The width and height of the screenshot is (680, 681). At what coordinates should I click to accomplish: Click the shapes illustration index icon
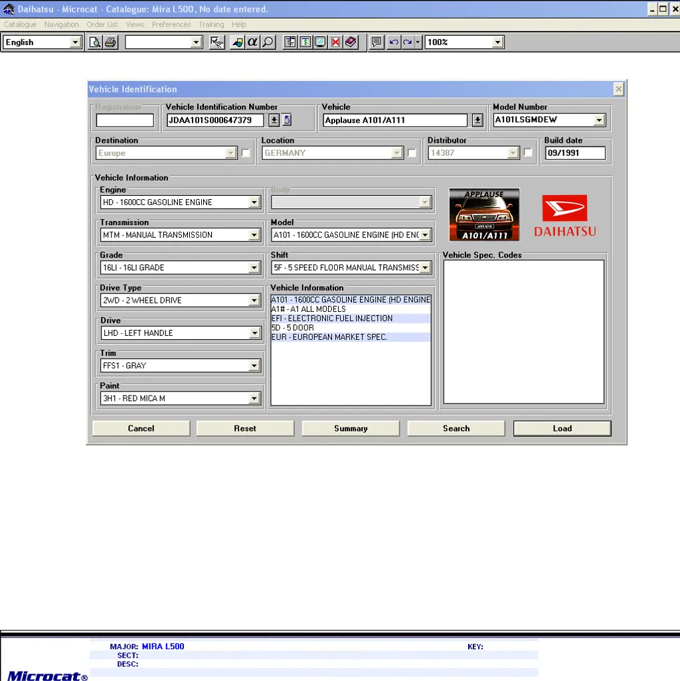237,42
